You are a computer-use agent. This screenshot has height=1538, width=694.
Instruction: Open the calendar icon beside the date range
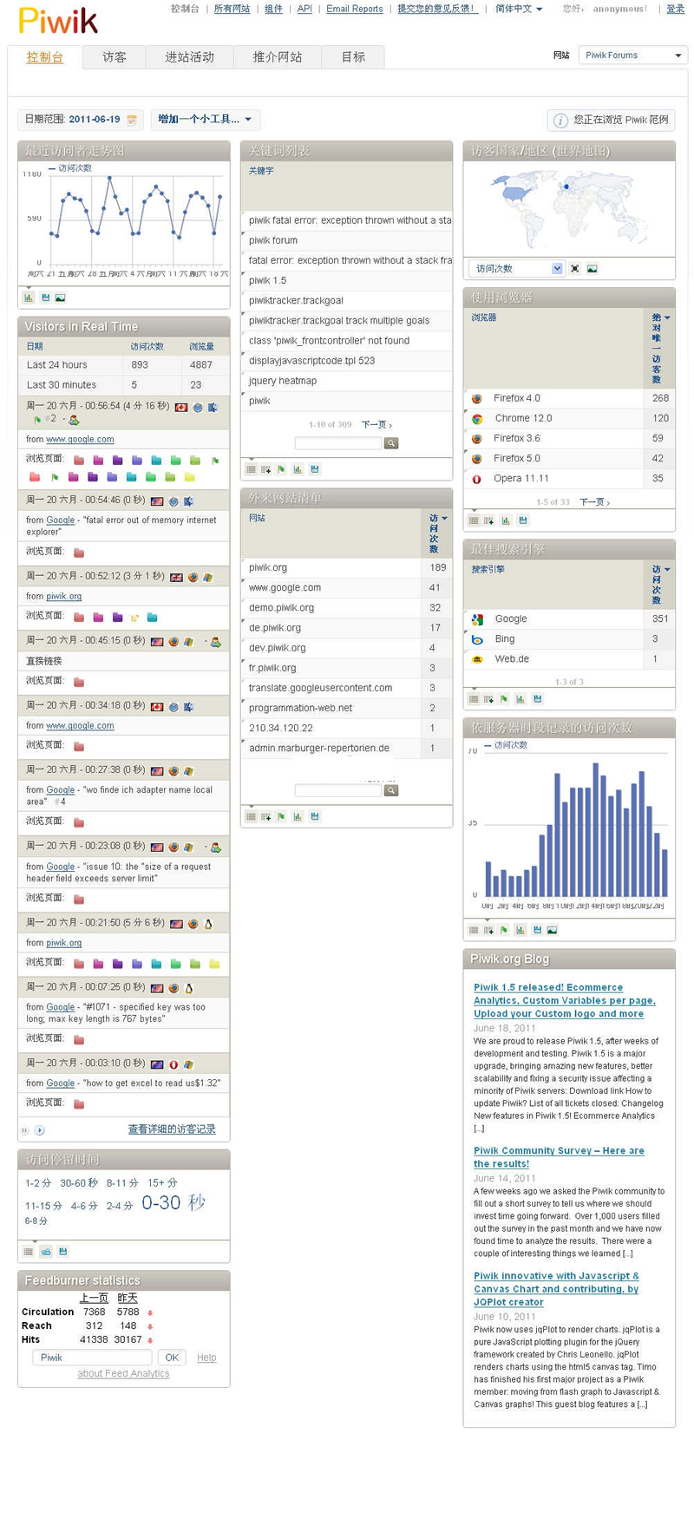coord(132,120)
